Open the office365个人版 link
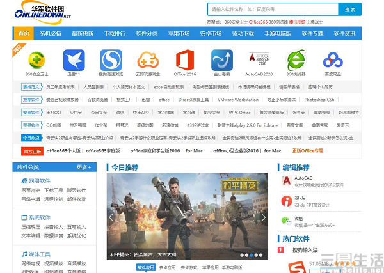The height and width of the screenshot is (273, 384). pyautogui.click(x=63, y=151)
